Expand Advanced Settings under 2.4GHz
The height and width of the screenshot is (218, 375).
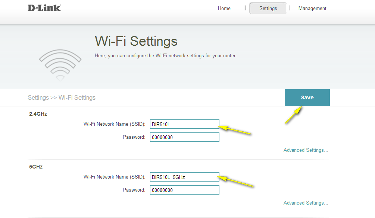(x=306, y=150)
